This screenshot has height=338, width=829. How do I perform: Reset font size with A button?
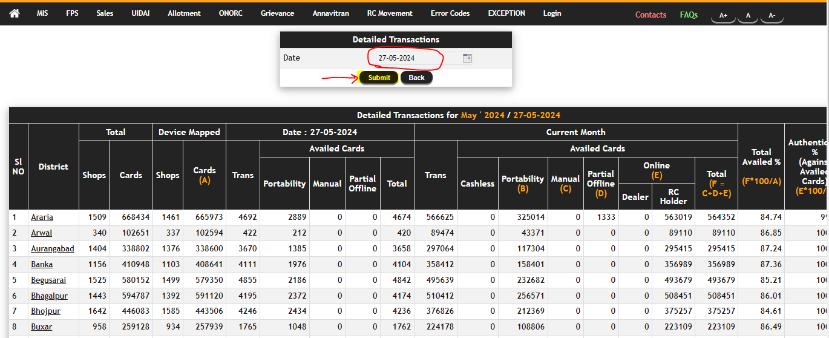point(748,16)
